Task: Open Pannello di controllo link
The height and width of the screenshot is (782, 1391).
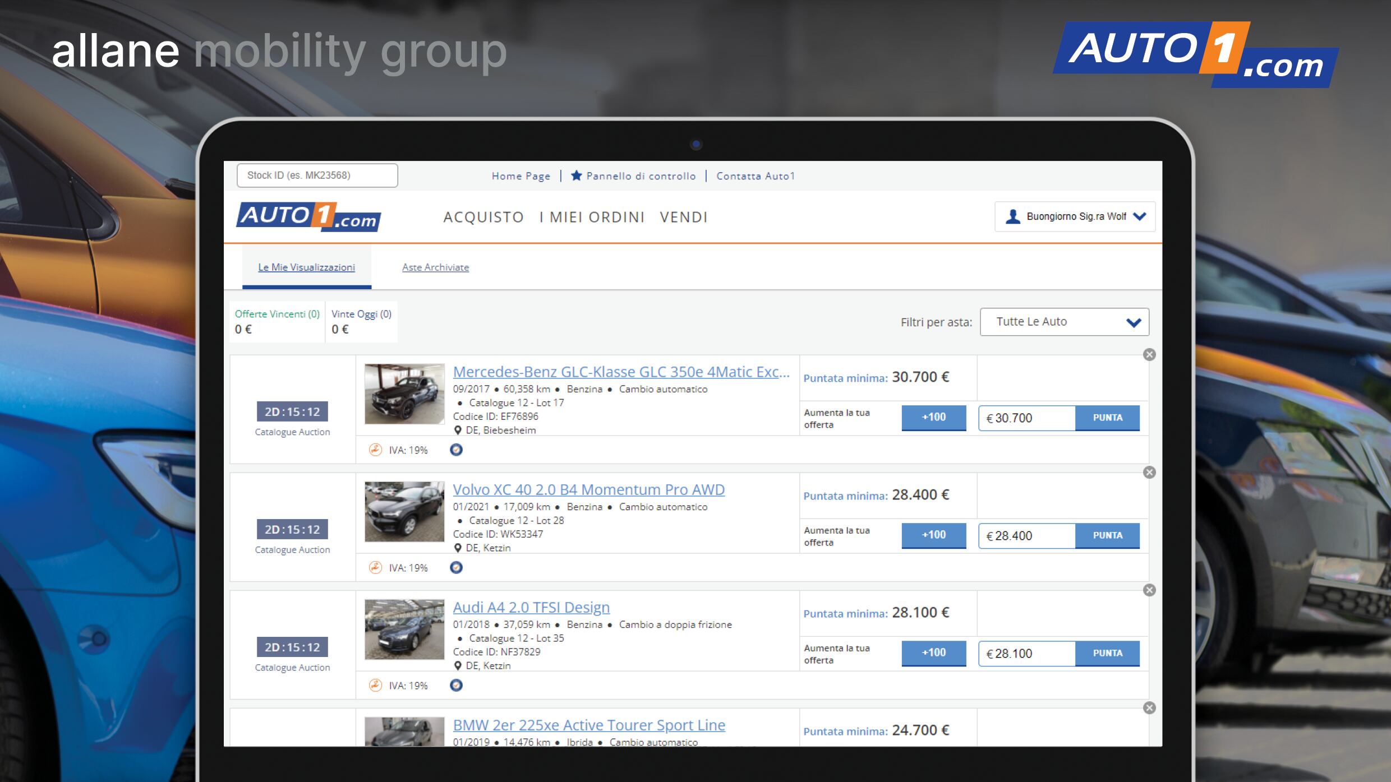Action: 641,176
